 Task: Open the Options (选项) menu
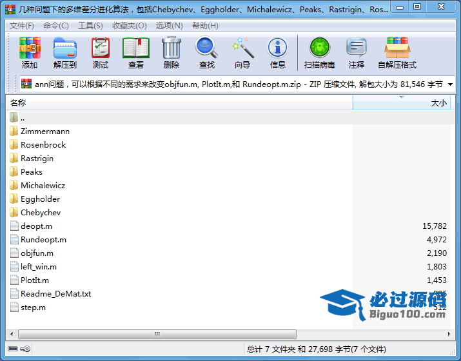(169, 26)
